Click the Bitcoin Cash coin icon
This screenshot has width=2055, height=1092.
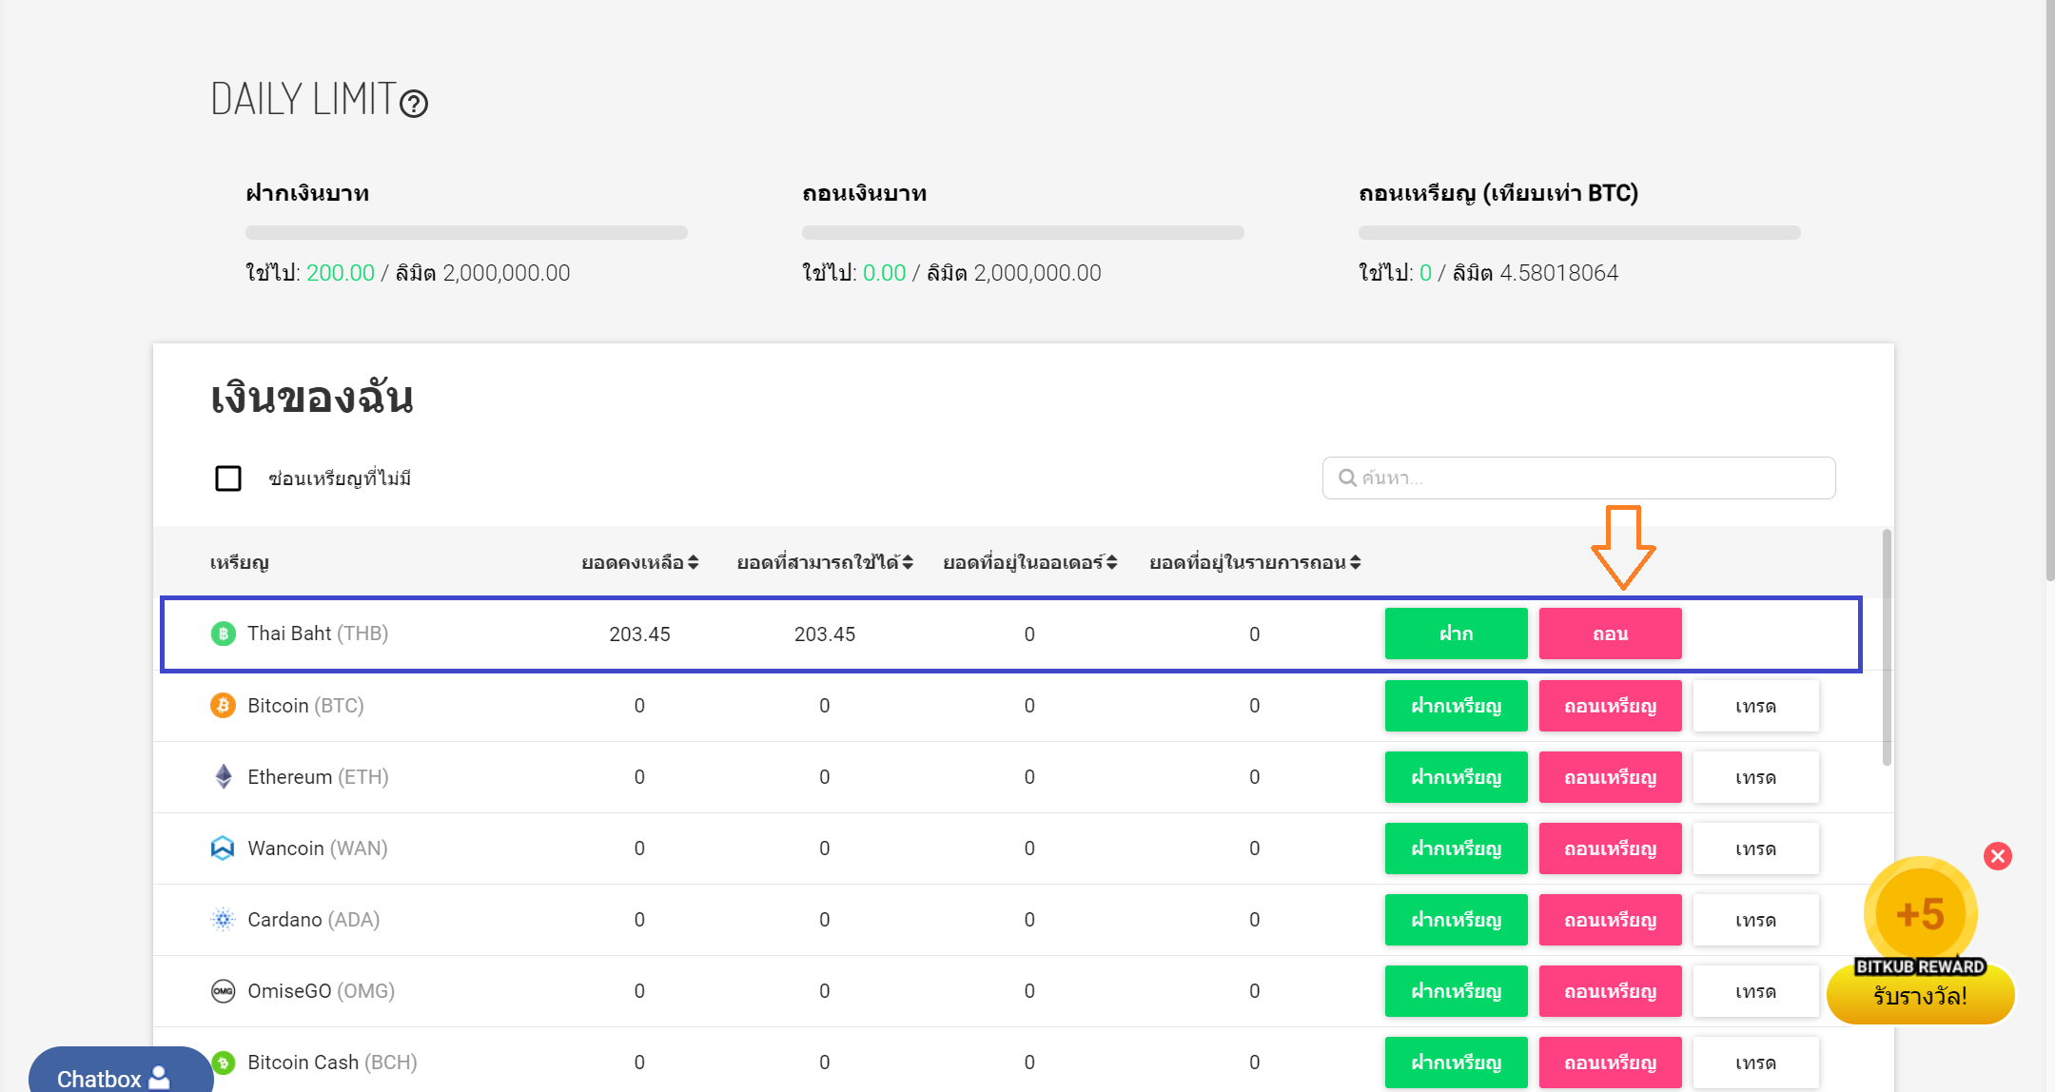223,1063
